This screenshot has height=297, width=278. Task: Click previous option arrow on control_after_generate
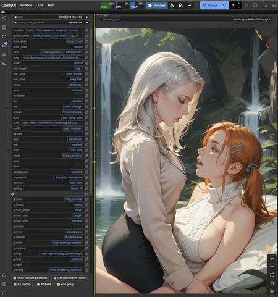tap(15, 22)
